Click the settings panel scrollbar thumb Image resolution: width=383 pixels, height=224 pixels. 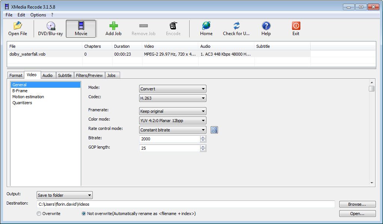pyautogui.click(x=372, y=88)
